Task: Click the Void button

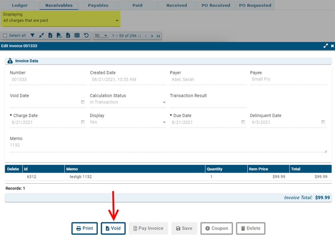Action: coord(113,228)
